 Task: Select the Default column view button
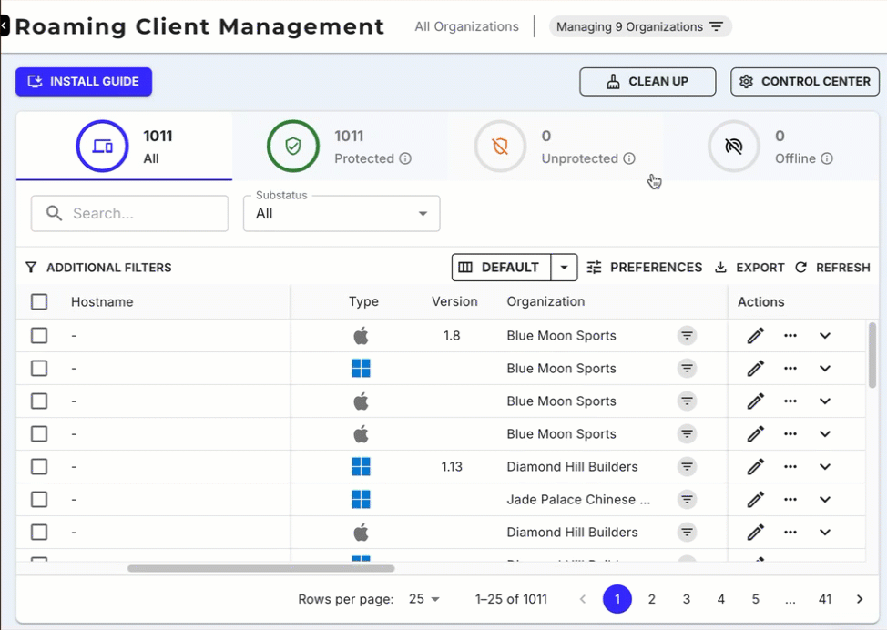[501, 268]
